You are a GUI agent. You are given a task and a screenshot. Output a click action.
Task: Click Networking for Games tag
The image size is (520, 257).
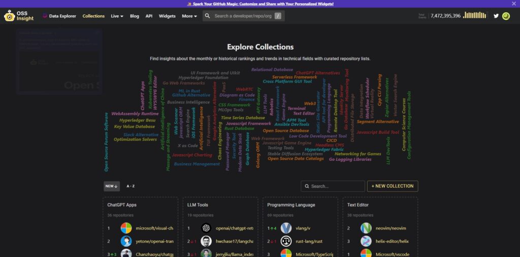point(357,154)
